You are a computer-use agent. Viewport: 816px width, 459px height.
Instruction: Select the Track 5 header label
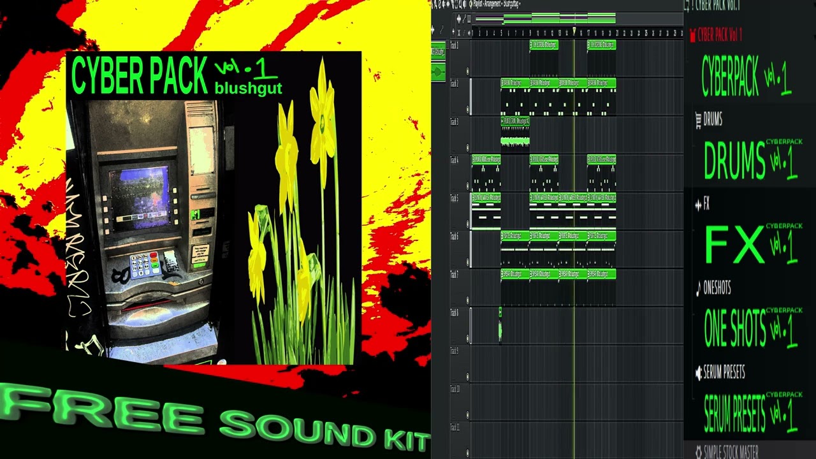(x=455, y=198)
